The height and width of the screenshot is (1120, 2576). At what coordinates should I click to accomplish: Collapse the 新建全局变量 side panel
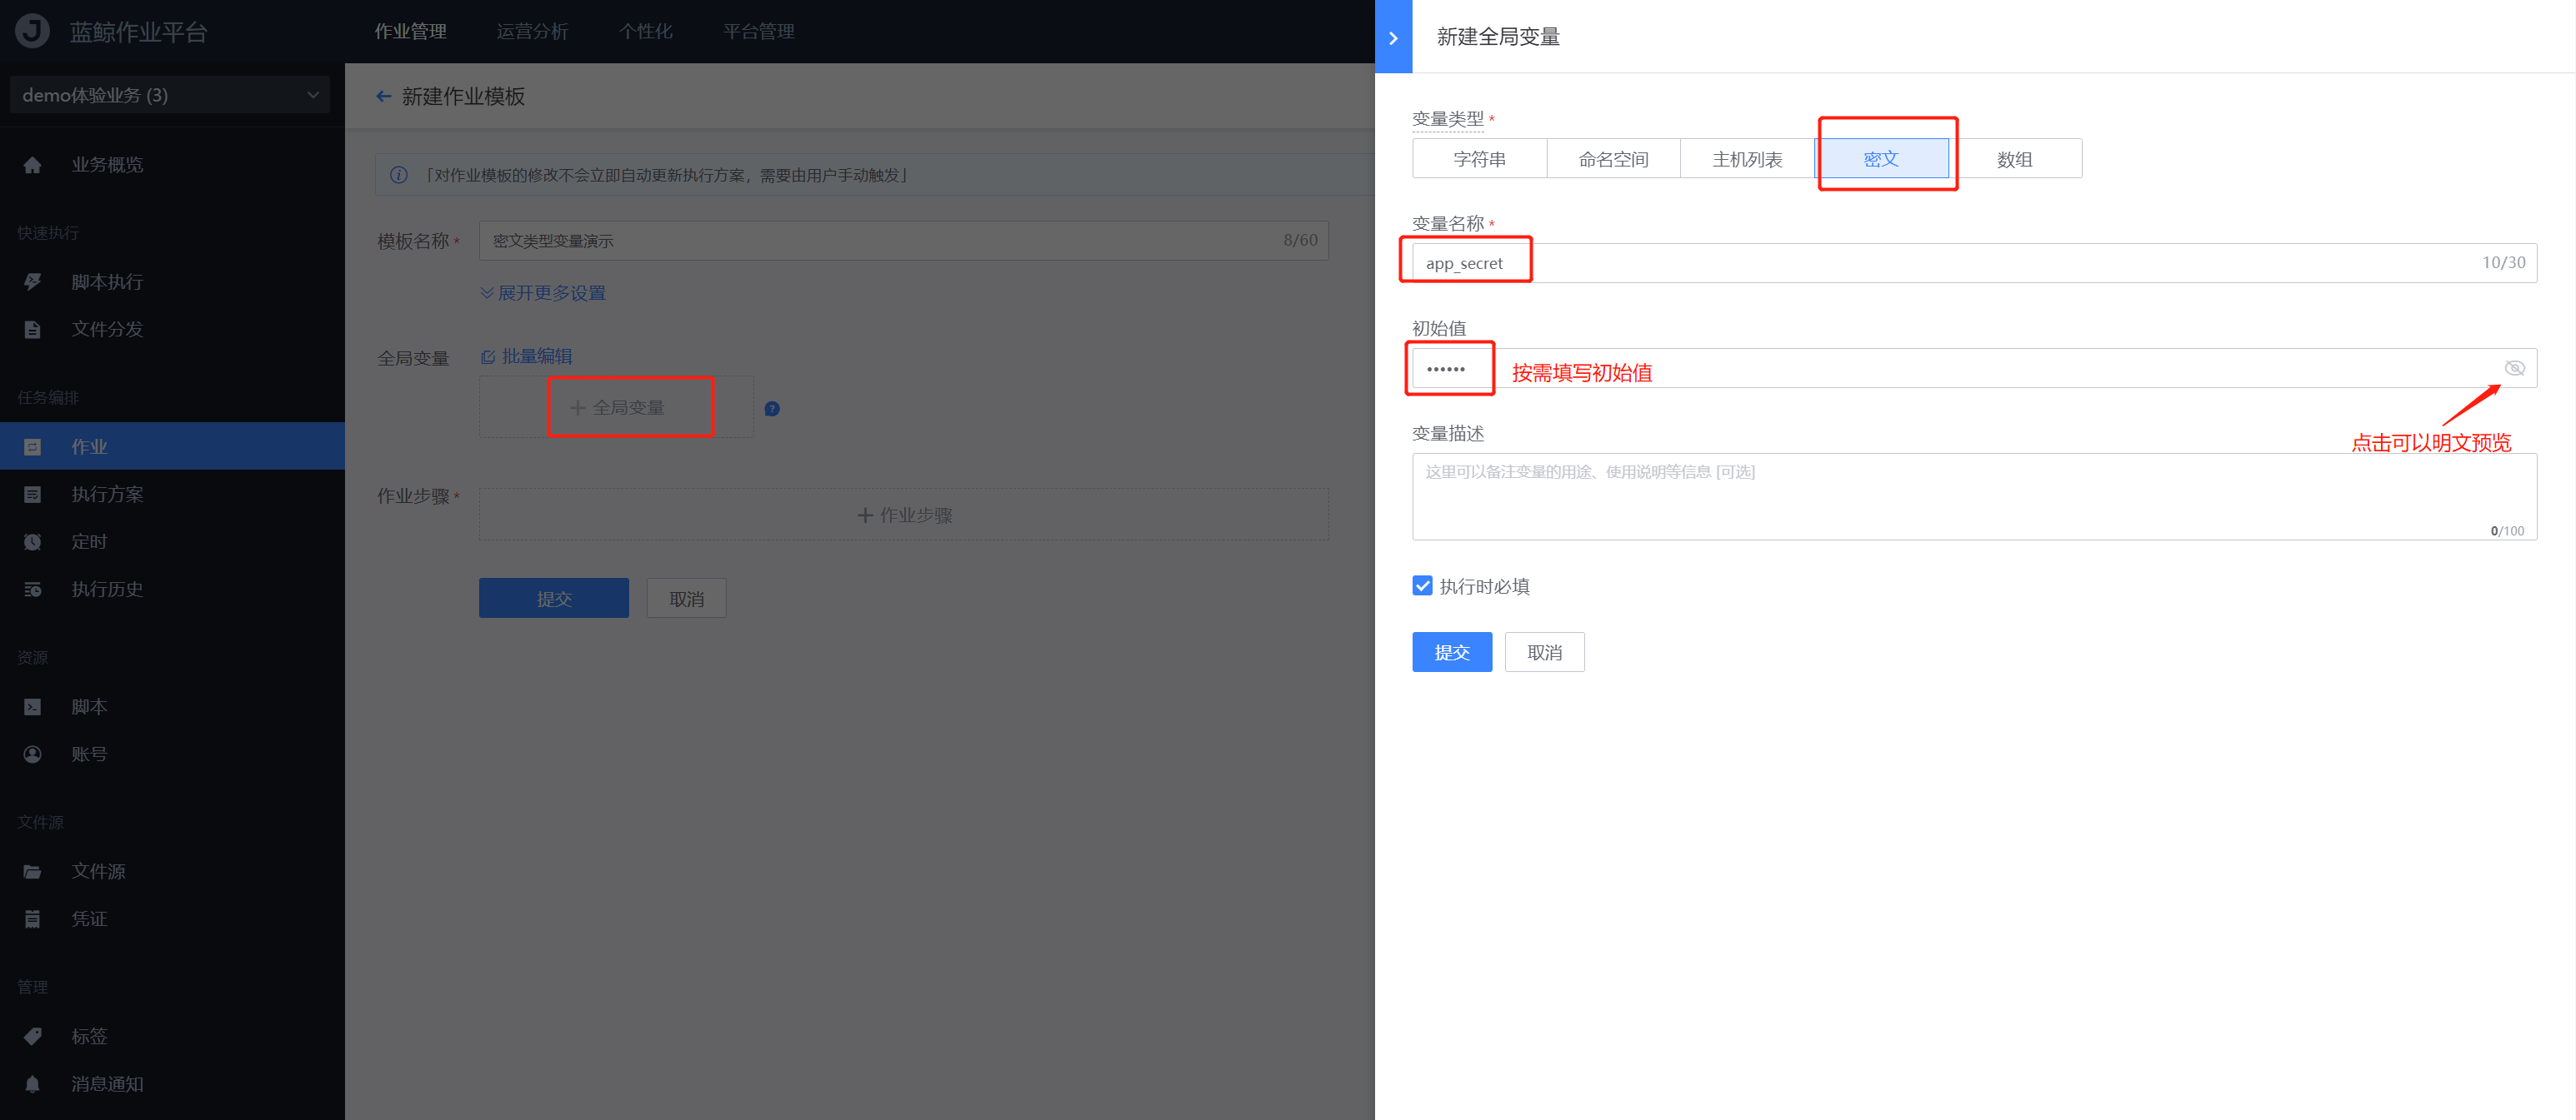pyautogui.click(x=1393, y=37)
